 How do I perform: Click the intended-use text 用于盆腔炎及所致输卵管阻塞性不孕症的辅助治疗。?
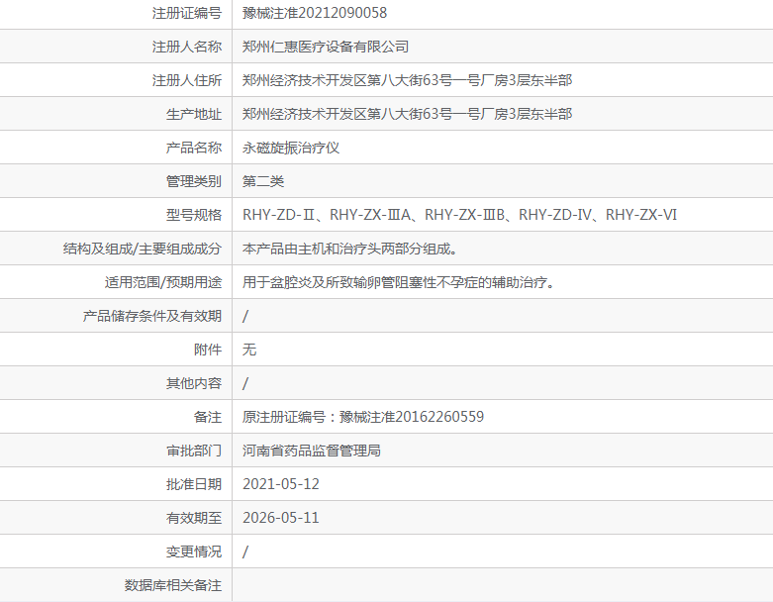[x=399, y=282]
